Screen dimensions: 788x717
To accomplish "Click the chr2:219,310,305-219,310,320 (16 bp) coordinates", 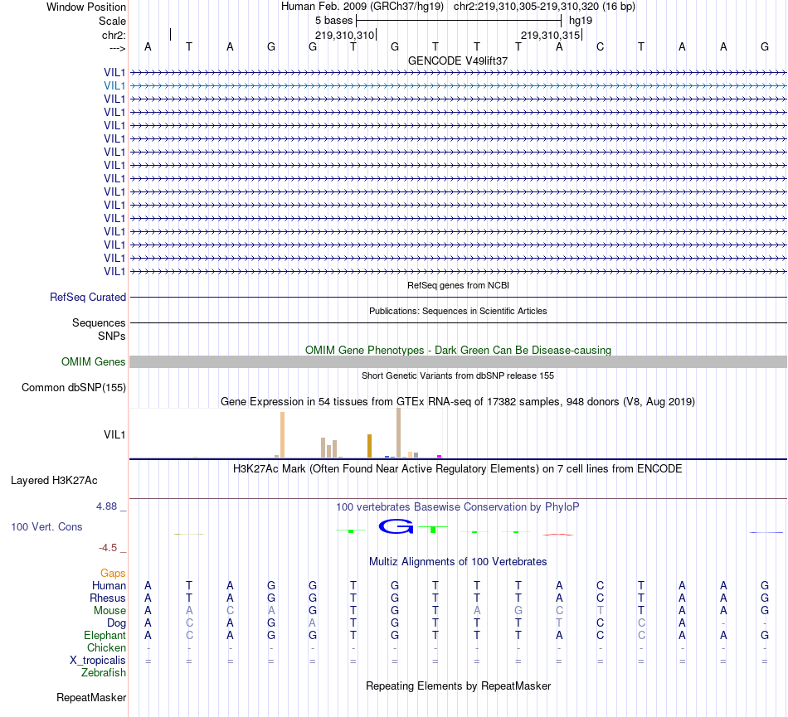I will pos(544,7).
